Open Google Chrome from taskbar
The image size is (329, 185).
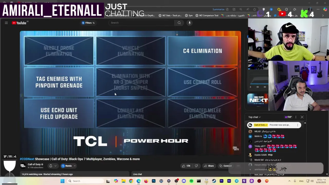point(131,181)
